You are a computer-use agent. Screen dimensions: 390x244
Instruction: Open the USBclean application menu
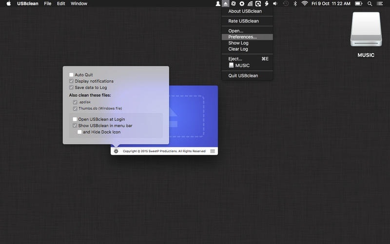(x=28, y=3)
